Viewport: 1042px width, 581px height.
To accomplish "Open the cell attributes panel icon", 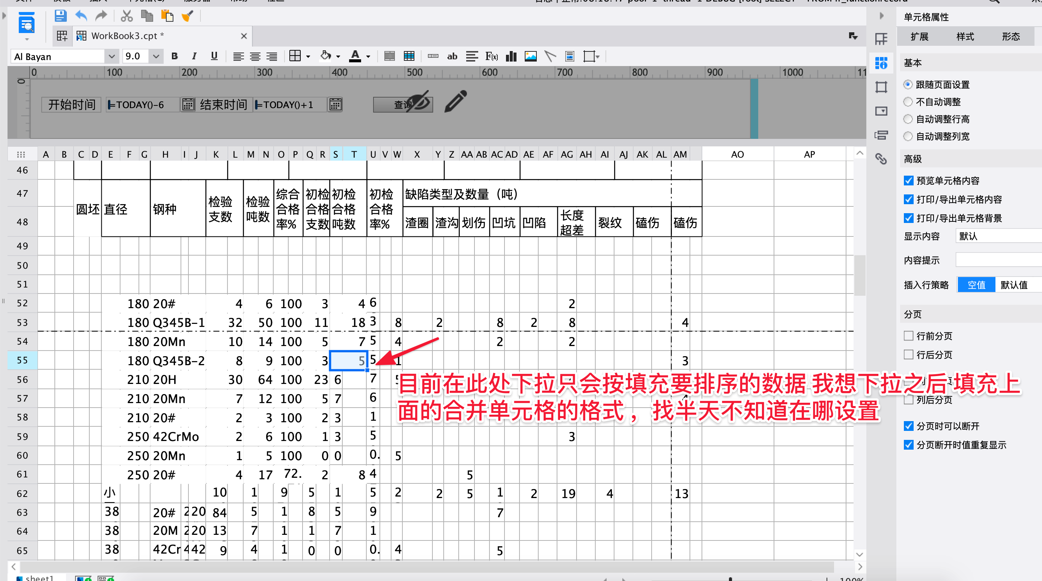I will (x=881, y=63).
